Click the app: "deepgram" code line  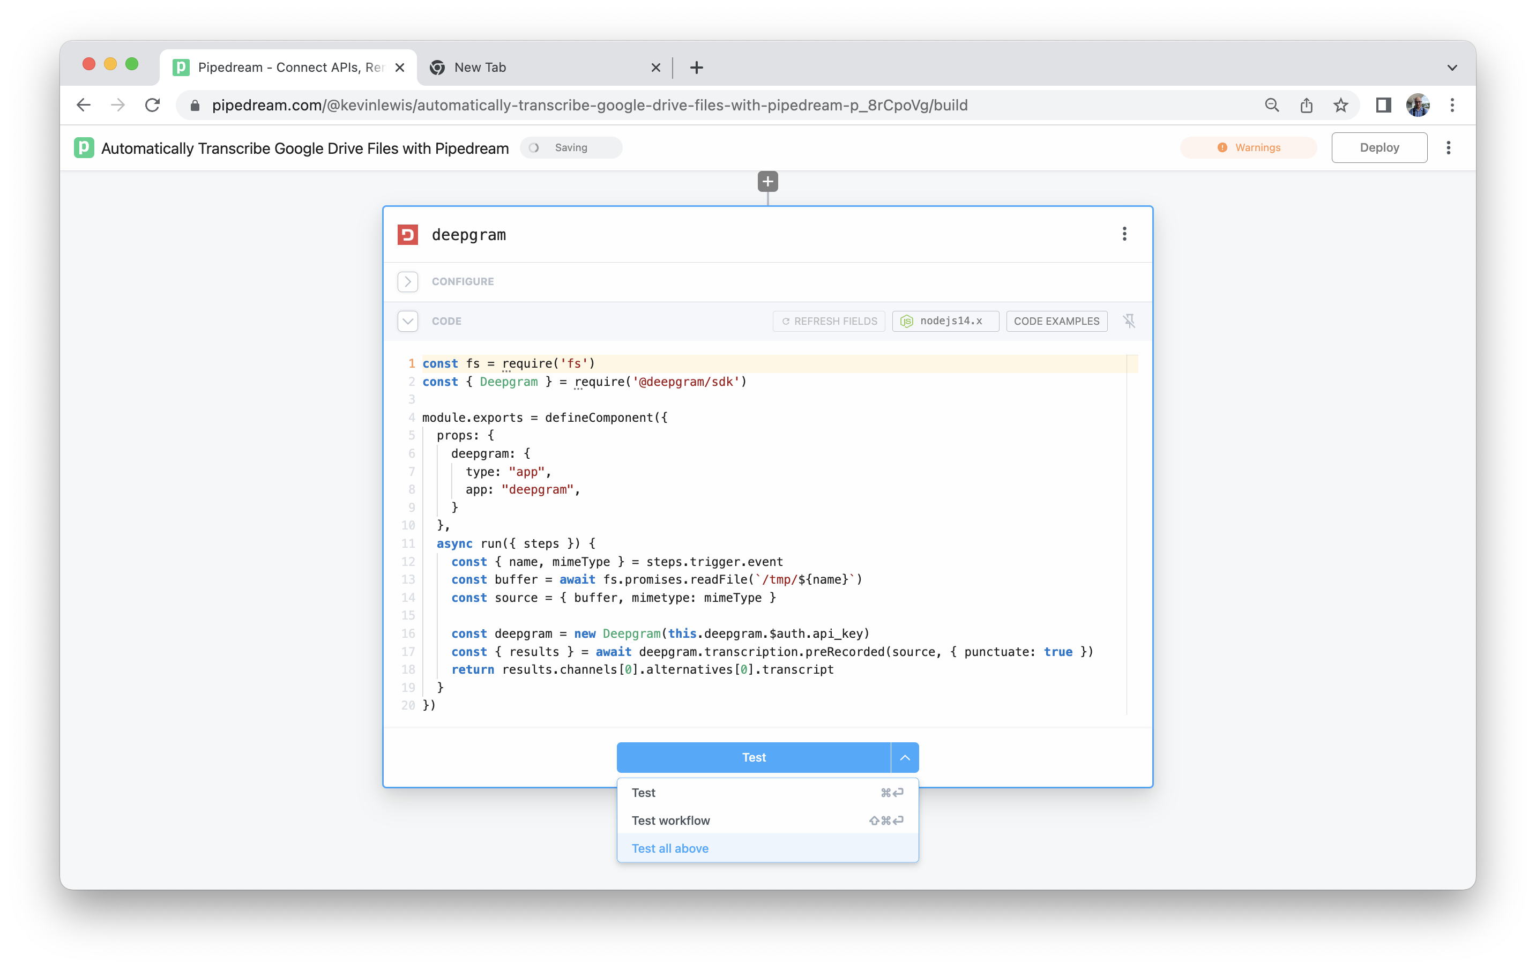click(523, 489)
